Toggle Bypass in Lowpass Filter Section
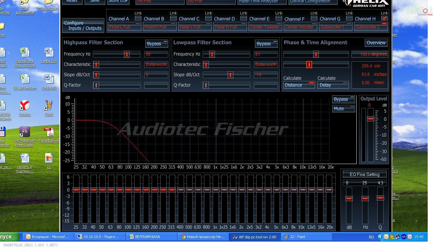Image resolution: width=439 pixels, height=248 pixels. 266,44
